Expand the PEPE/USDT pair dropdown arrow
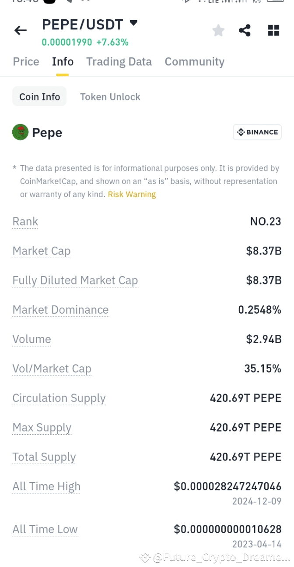This screenshot has width=294, height=567. (x=133, y=23)
